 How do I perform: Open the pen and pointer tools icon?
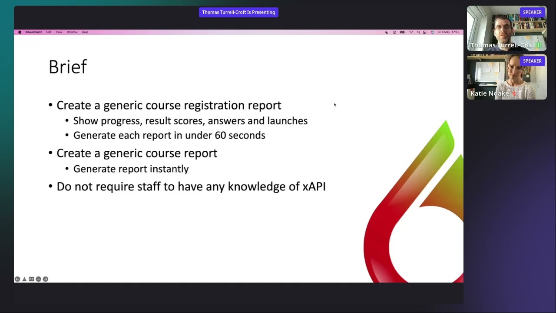click(24, 279)
